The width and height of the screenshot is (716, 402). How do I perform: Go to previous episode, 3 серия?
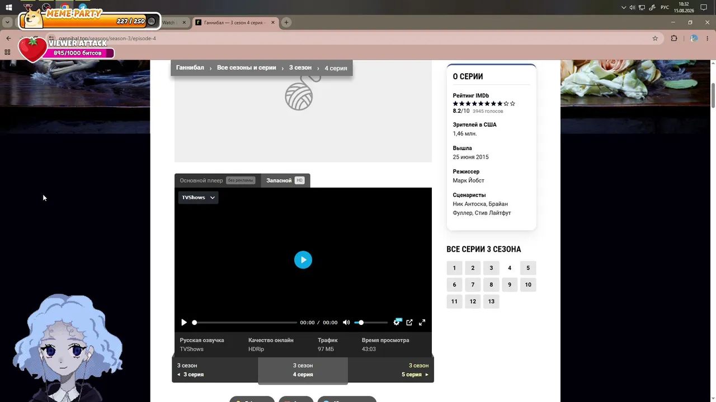coord(215,370)
